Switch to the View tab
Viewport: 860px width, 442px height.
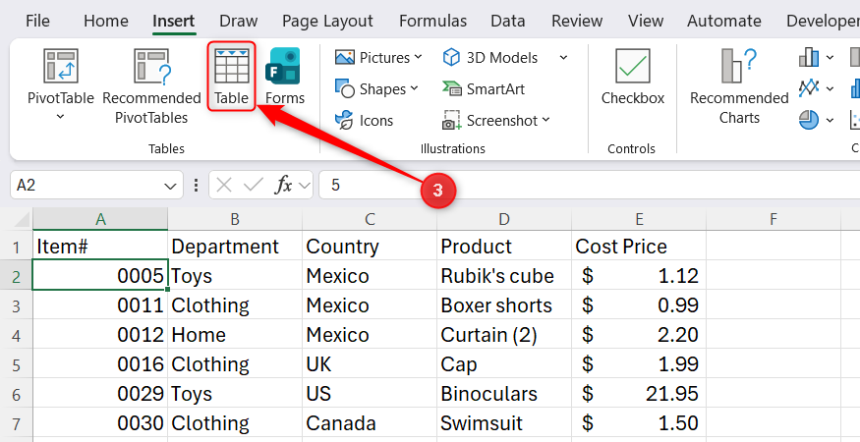(646, 21)
